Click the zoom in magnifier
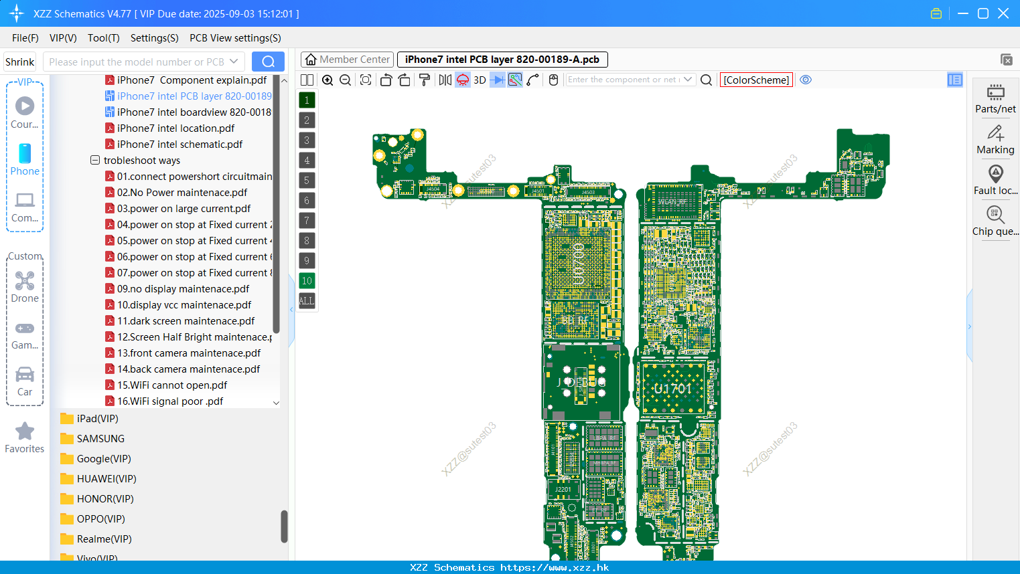This screenshot has height=574, width=1020. (x=327, y=80)
